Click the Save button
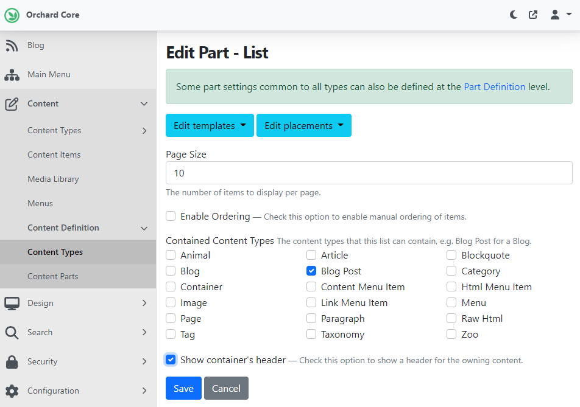The width and height of the screenshot is (580, 407). click(x=183, y=388)
